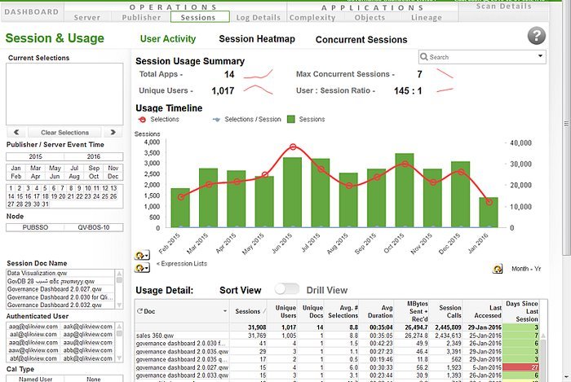571x382 pixels.
Task: Open the Expression Lists link
Action: [182, 264]
